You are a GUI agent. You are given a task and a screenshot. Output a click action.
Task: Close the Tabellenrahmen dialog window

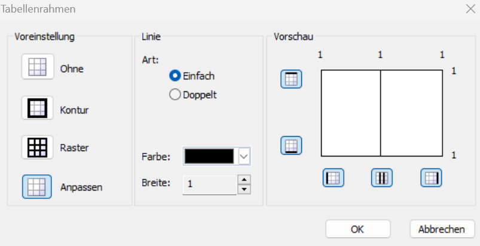(469, 9)
